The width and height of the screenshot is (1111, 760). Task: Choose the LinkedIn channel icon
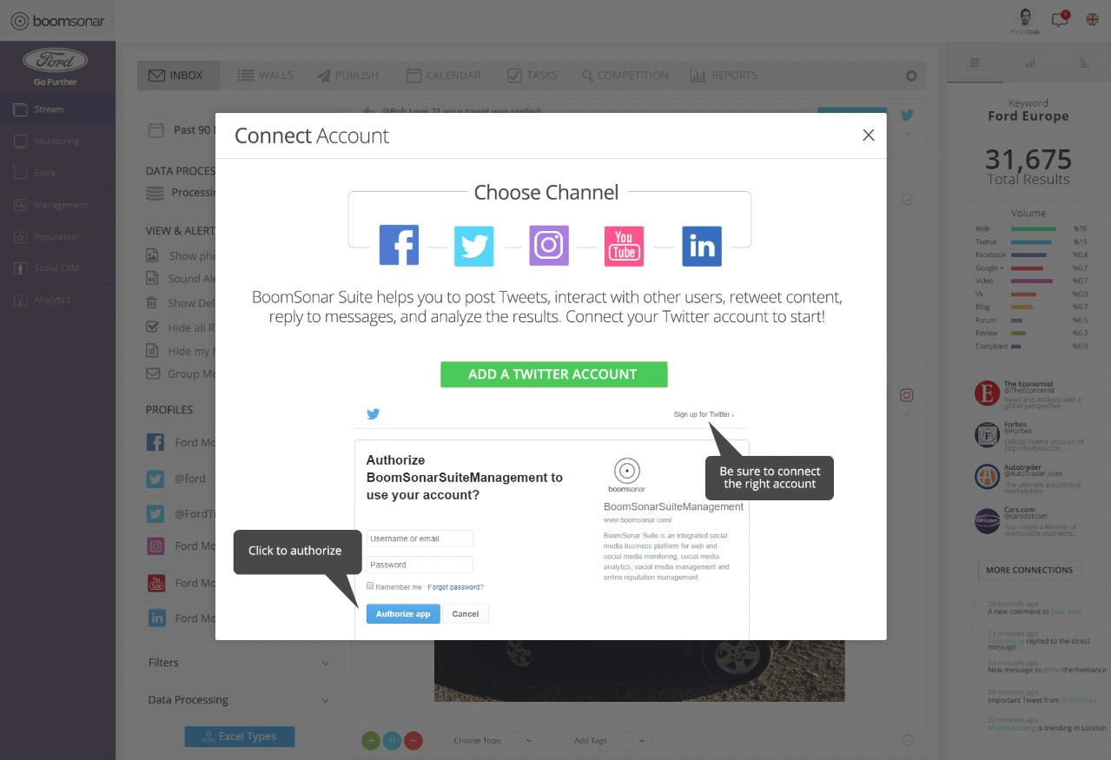coord(702,245)
